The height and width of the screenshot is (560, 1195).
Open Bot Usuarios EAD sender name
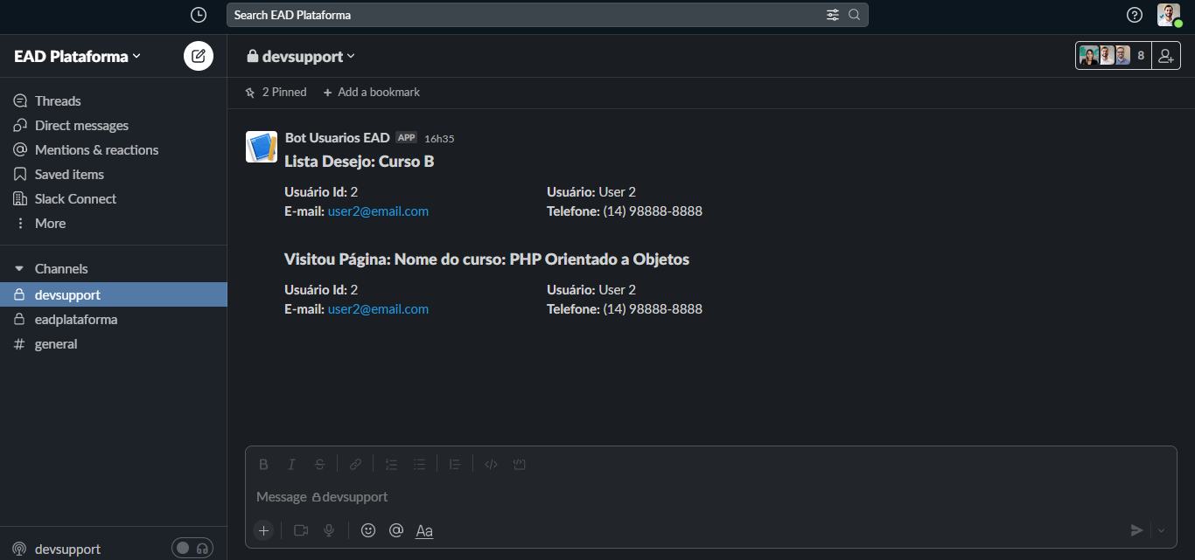(x=338, y=138)
